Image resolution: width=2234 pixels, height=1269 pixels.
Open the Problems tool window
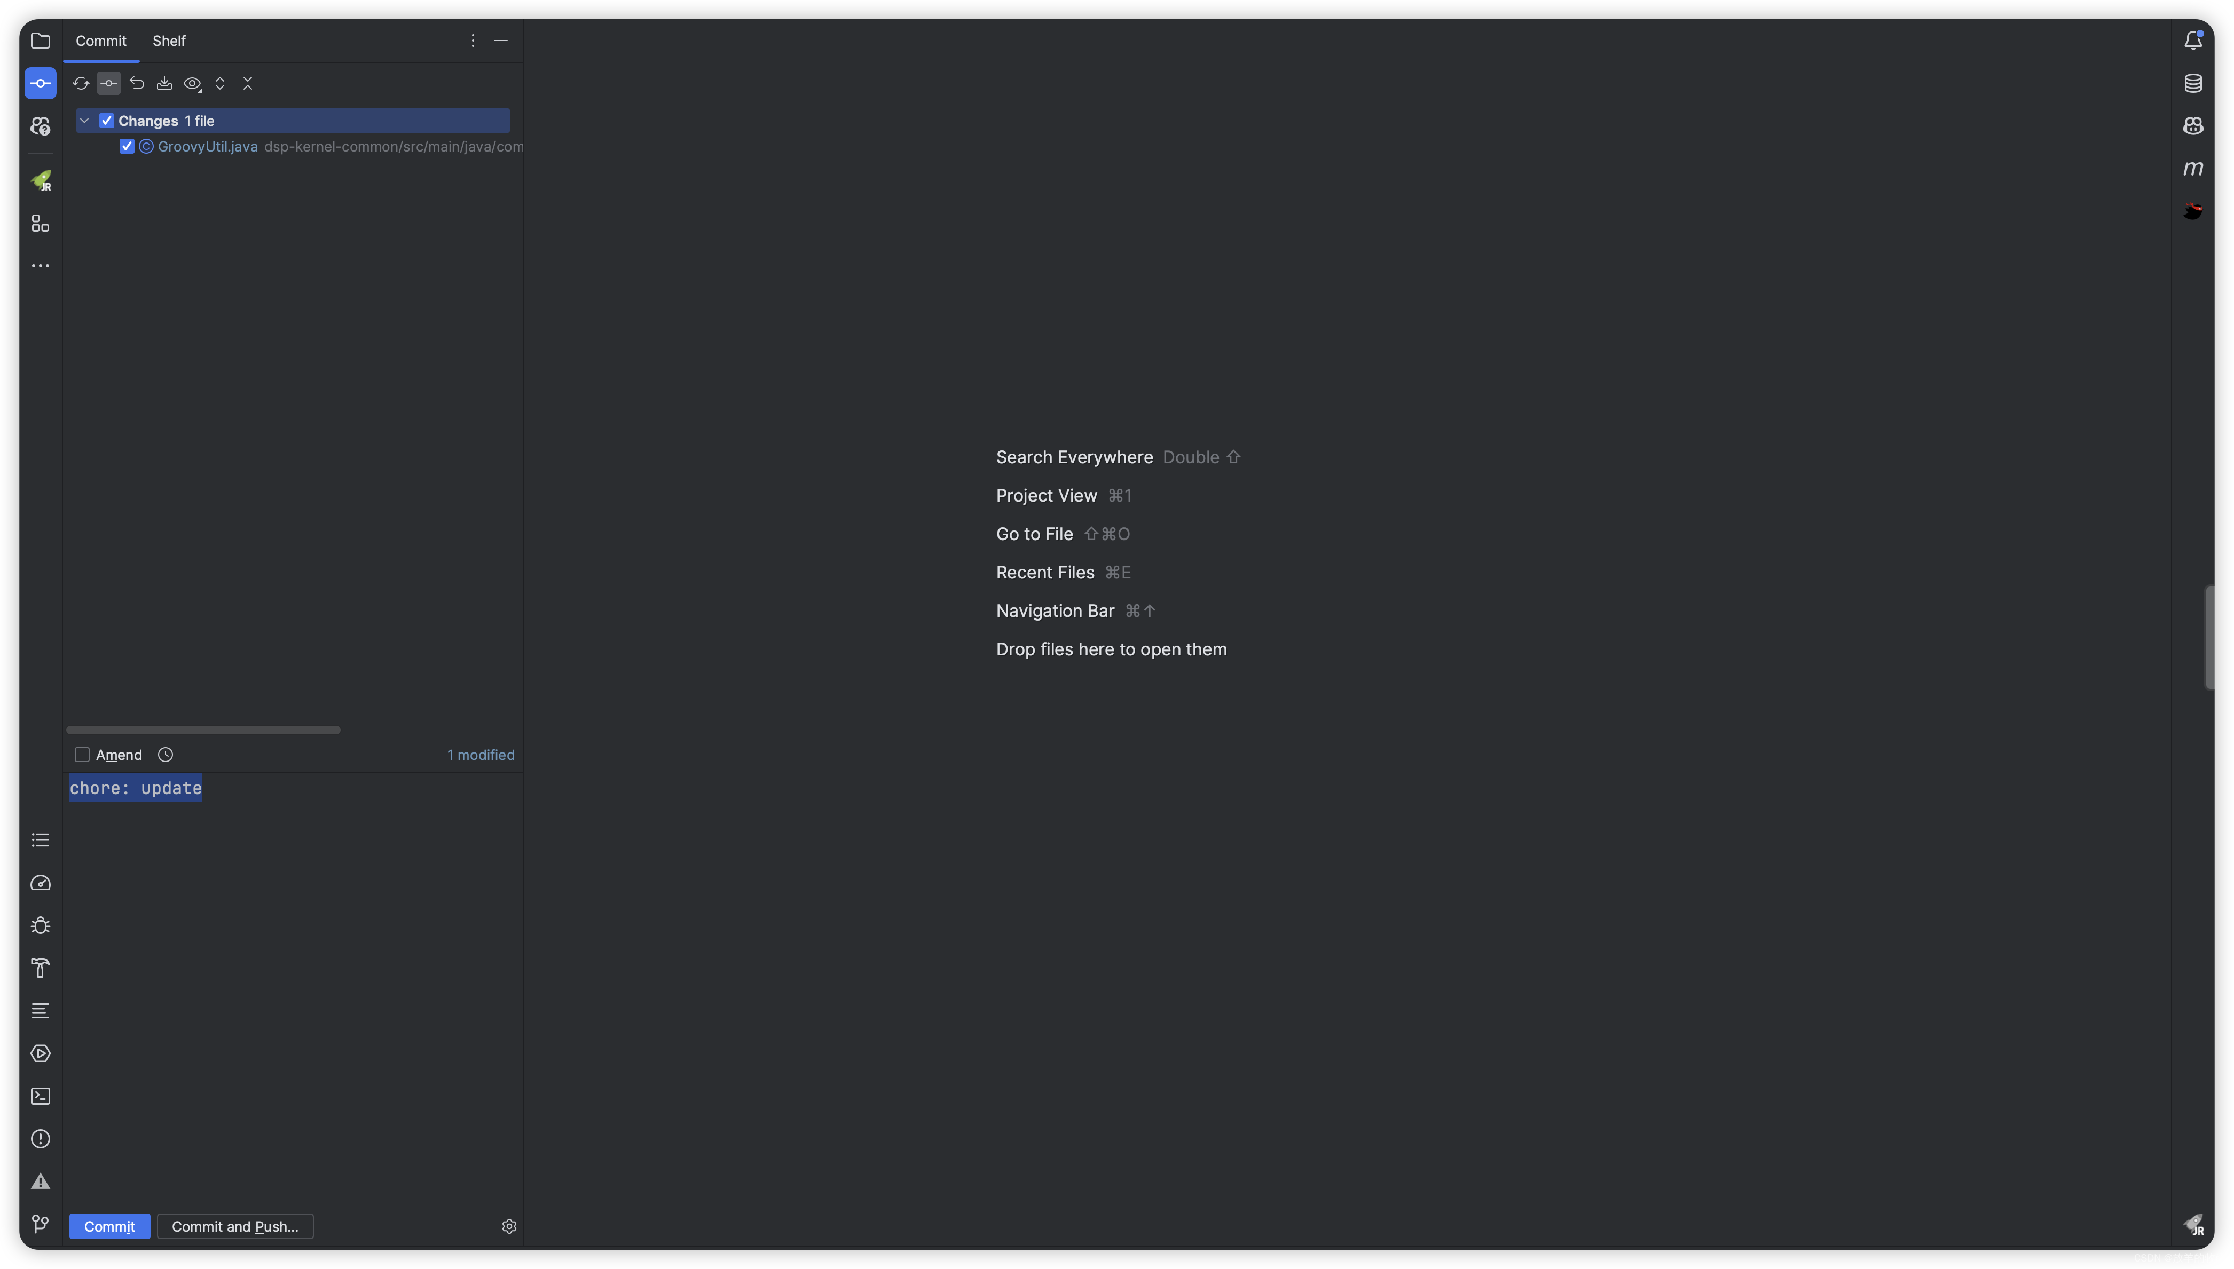pyautogui.click(x=40, y=1138)
